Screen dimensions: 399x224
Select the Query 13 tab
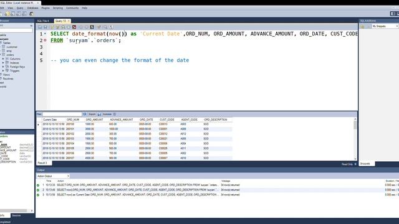pyautogui.click(x=60, y=21)
